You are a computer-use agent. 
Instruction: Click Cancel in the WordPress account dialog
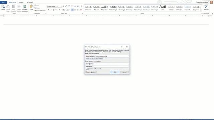[x=124, y=72]
